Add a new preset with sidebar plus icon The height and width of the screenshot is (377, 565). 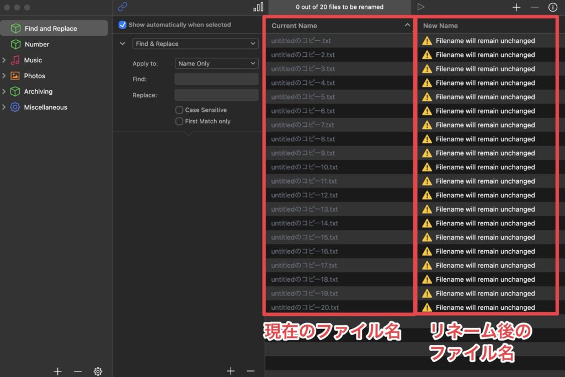pyautogui.click(x=57, y=371)
